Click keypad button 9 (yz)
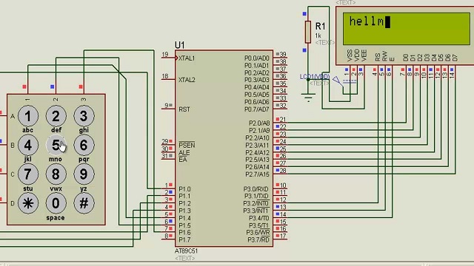 (84, 174)
